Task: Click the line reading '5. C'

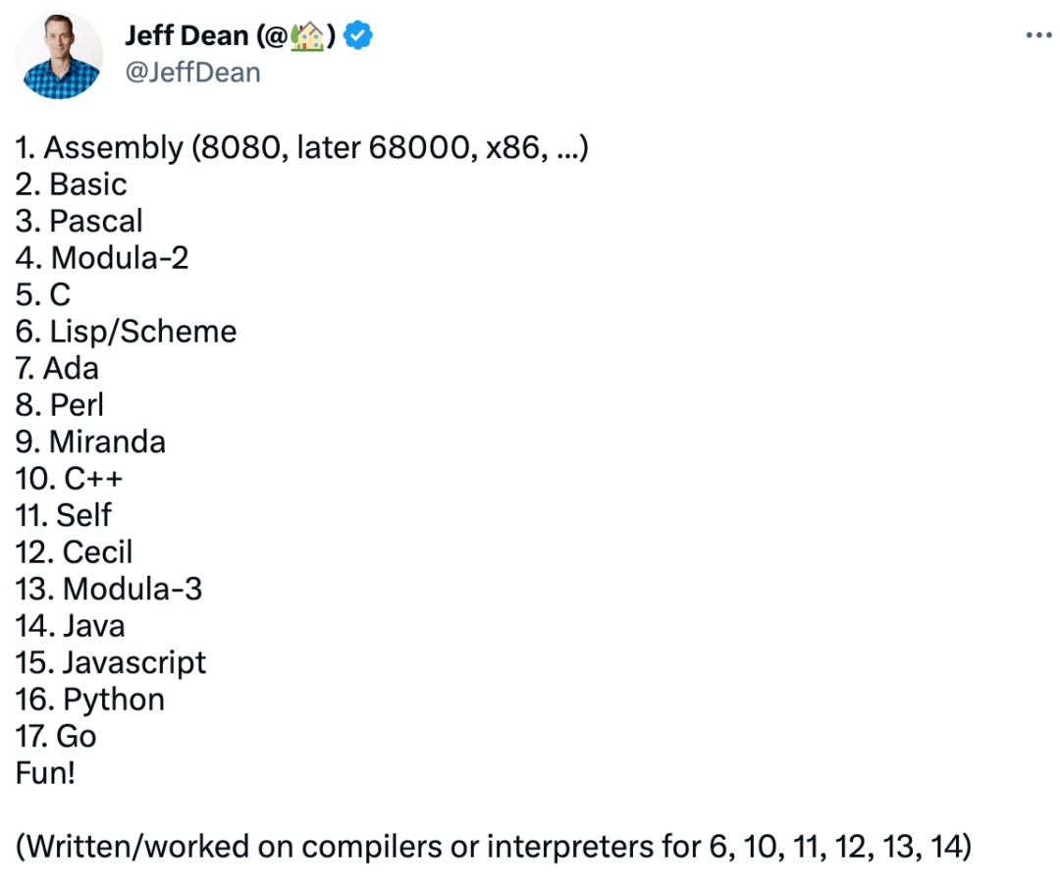Action: [x=42, y=294]
